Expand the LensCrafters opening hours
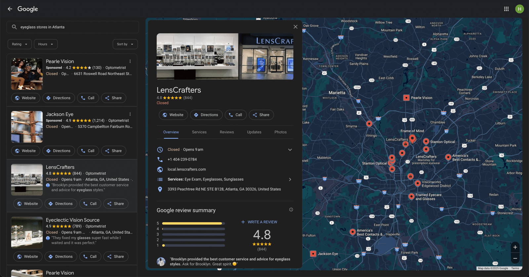 pyautogui.click(x=290, y=150)
